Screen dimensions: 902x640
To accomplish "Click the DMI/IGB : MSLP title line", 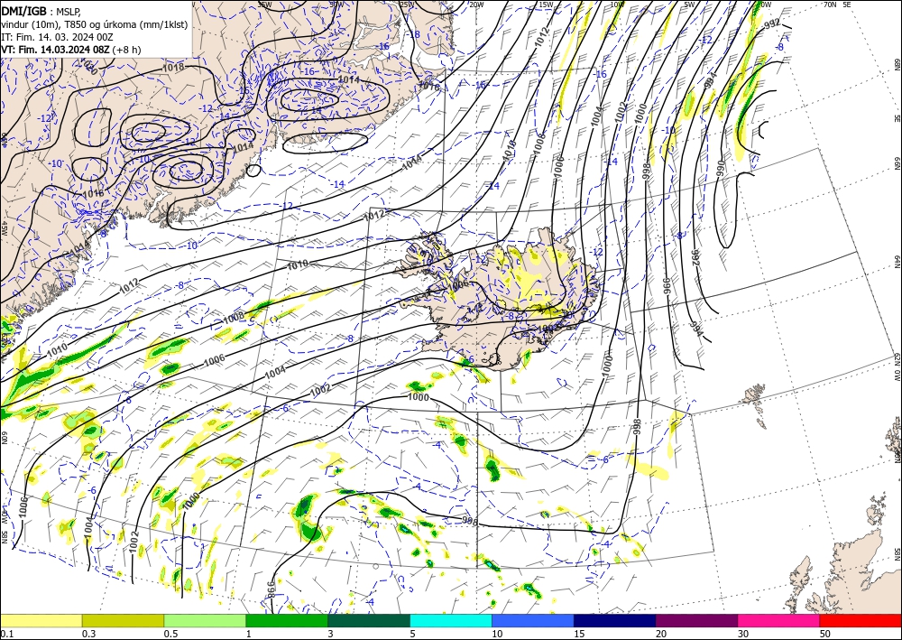I will pyautogui.click(x=41, y=10).
